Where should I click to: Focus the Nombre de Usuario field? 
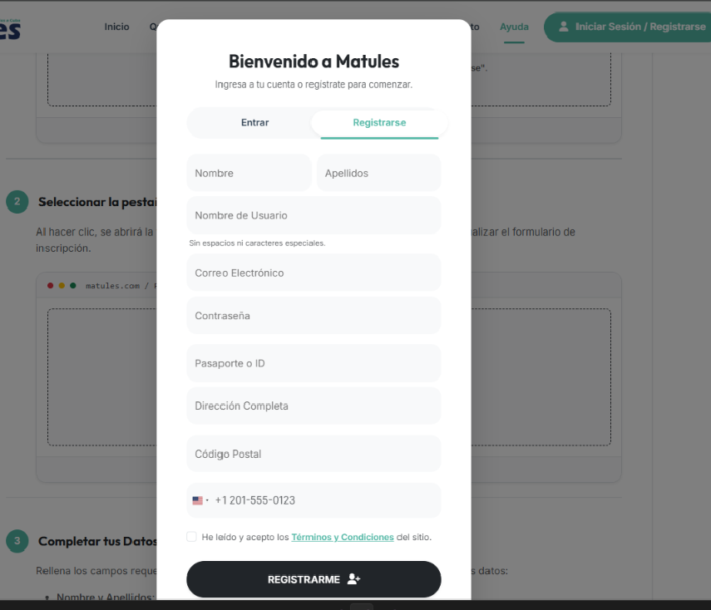pos(314,215)
